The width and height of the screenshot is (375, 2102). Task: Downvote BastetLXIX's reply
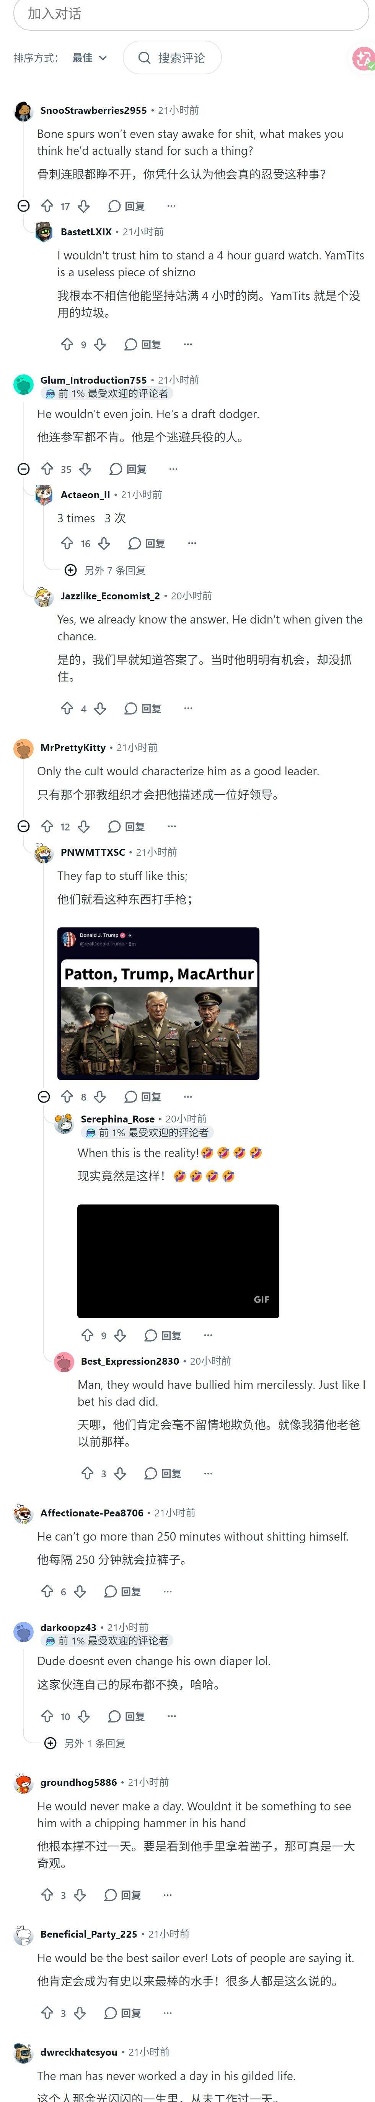coord(99,345)
